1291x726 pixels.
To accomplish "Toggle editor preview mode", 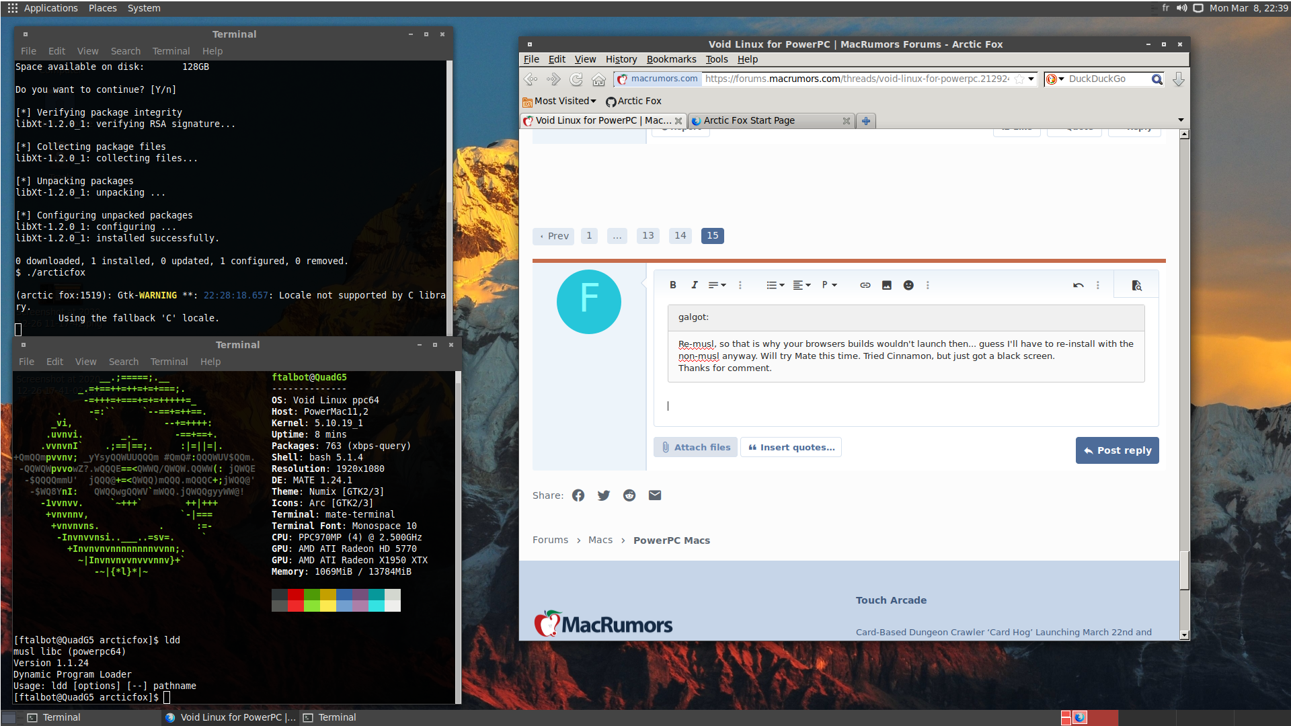I will pyautogui.click(x=1136, y=285).
